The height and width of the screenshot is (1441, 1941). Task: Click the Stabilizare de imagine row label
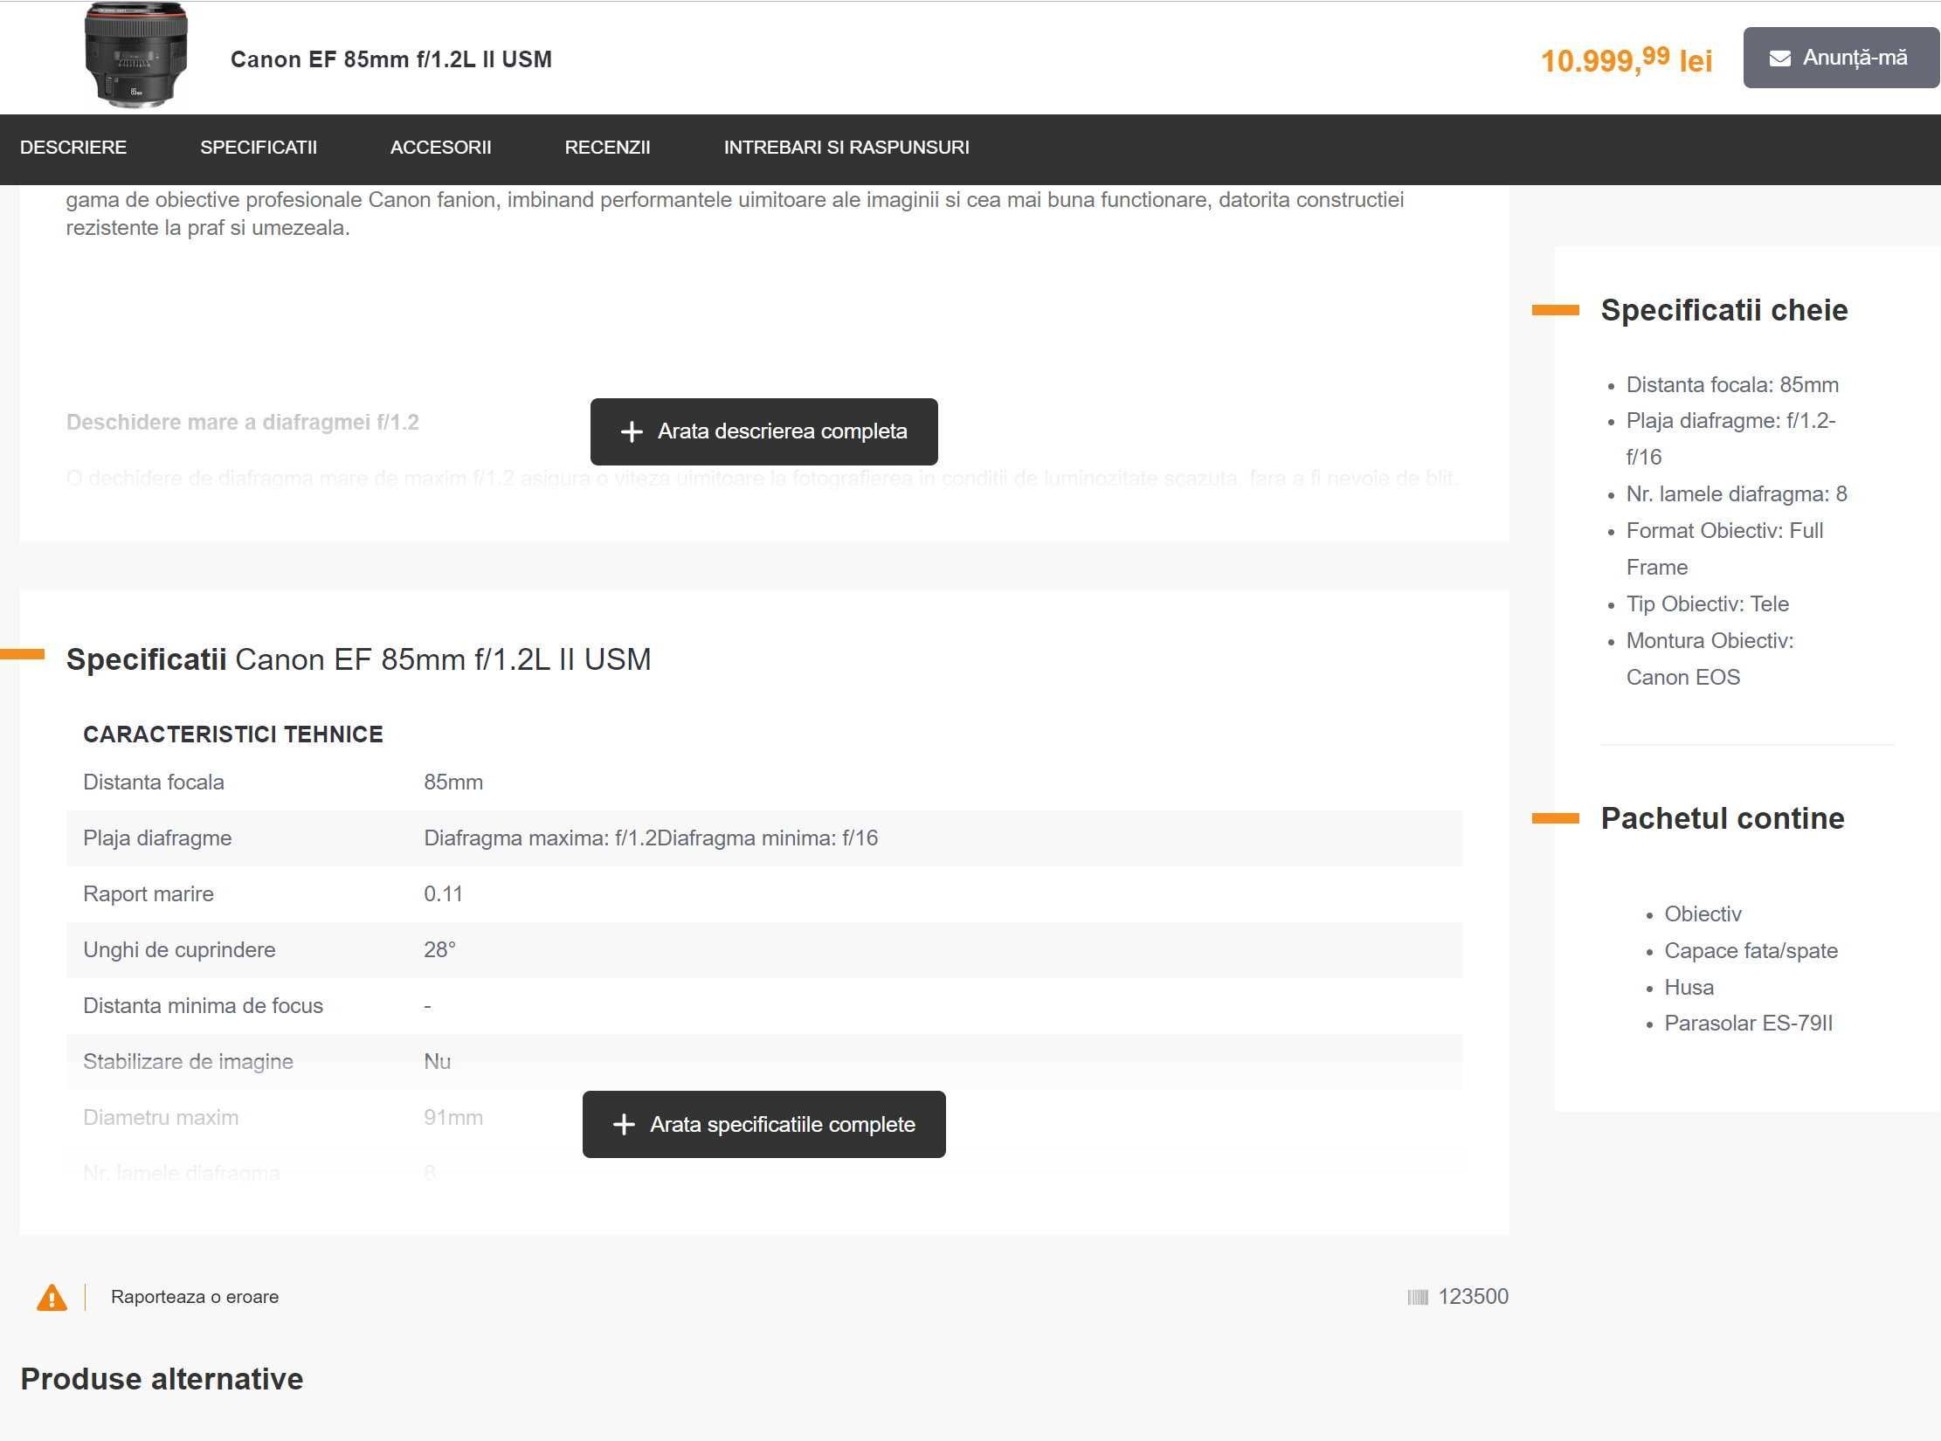click(x=188, y=1062)
